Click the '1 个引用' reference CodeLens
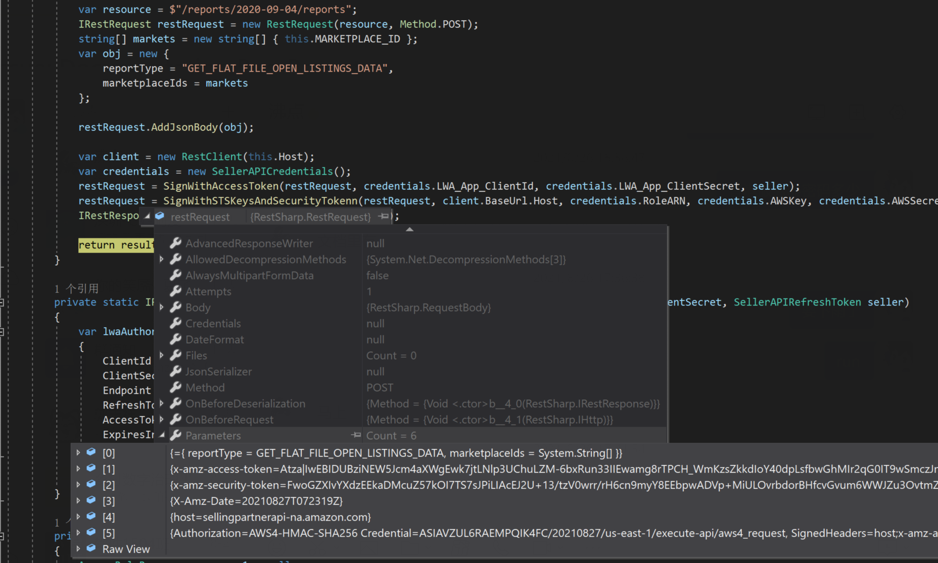 click(76, 288)
